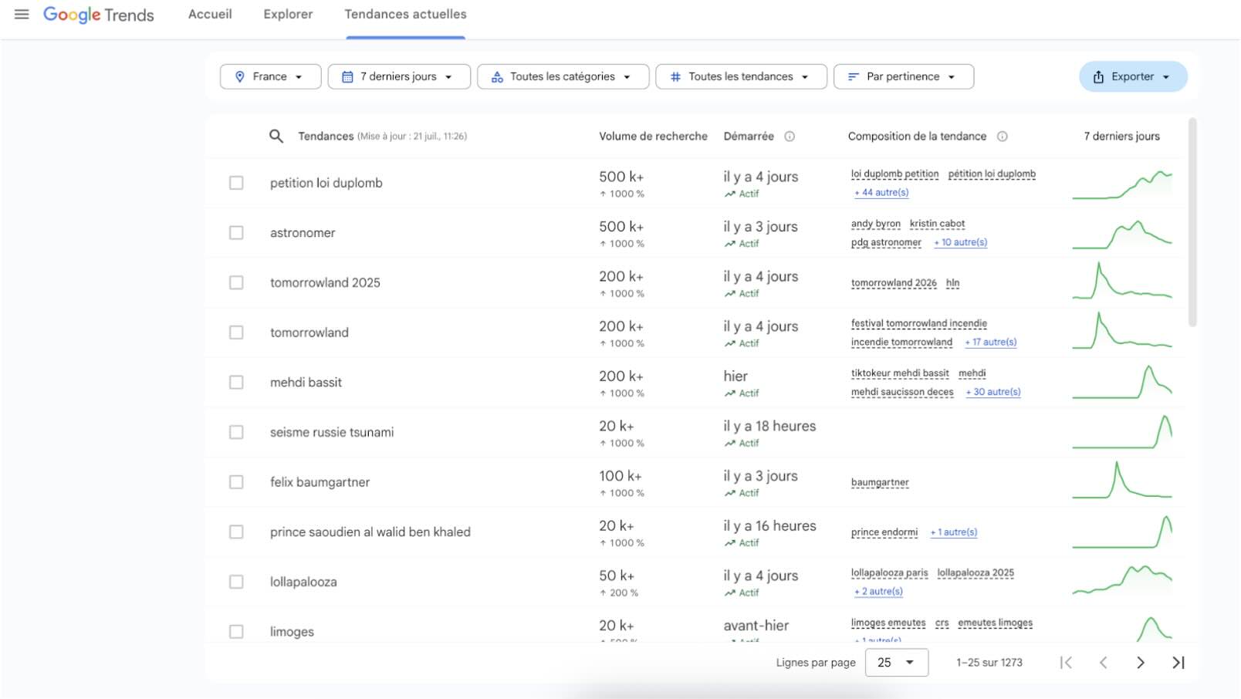Click 'Volume de recherche' column header
The width and height of the screenshot is (1241, 699).
tap(653, 136)
